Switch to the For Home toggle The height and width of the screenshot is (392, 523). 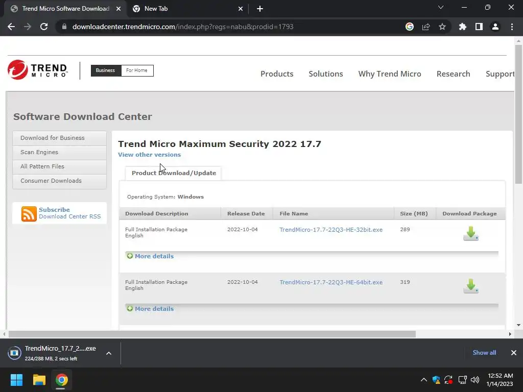pos(137,70)
